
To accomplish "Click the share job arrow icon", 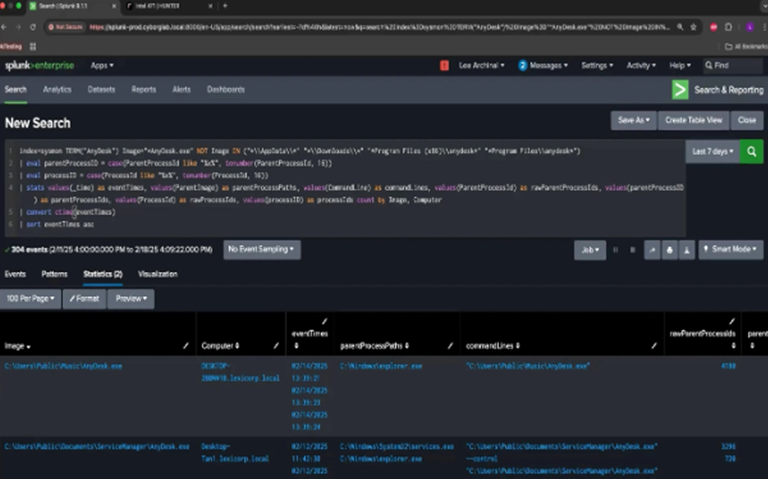I will coord(652,250).
